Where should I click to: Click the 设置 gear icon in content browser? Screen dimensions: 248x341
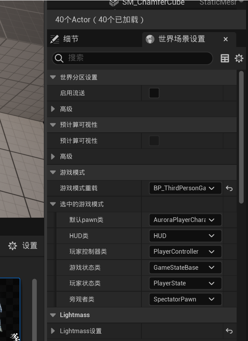coord(13,246)
